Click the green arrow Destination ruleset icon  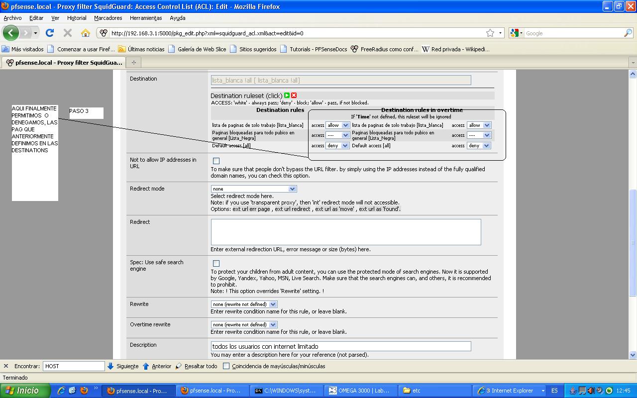click(287, 96)
